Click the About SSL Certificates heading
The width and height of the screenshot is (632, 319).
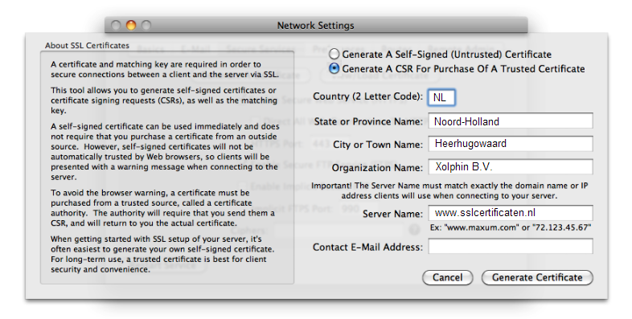[x=87, y=46]
